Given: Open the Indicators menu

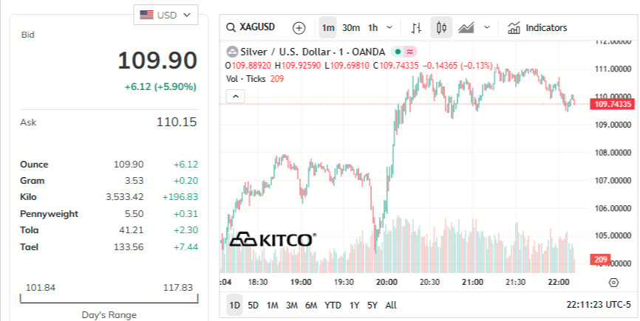Looking at the screenshot, I should click(537, 28).
